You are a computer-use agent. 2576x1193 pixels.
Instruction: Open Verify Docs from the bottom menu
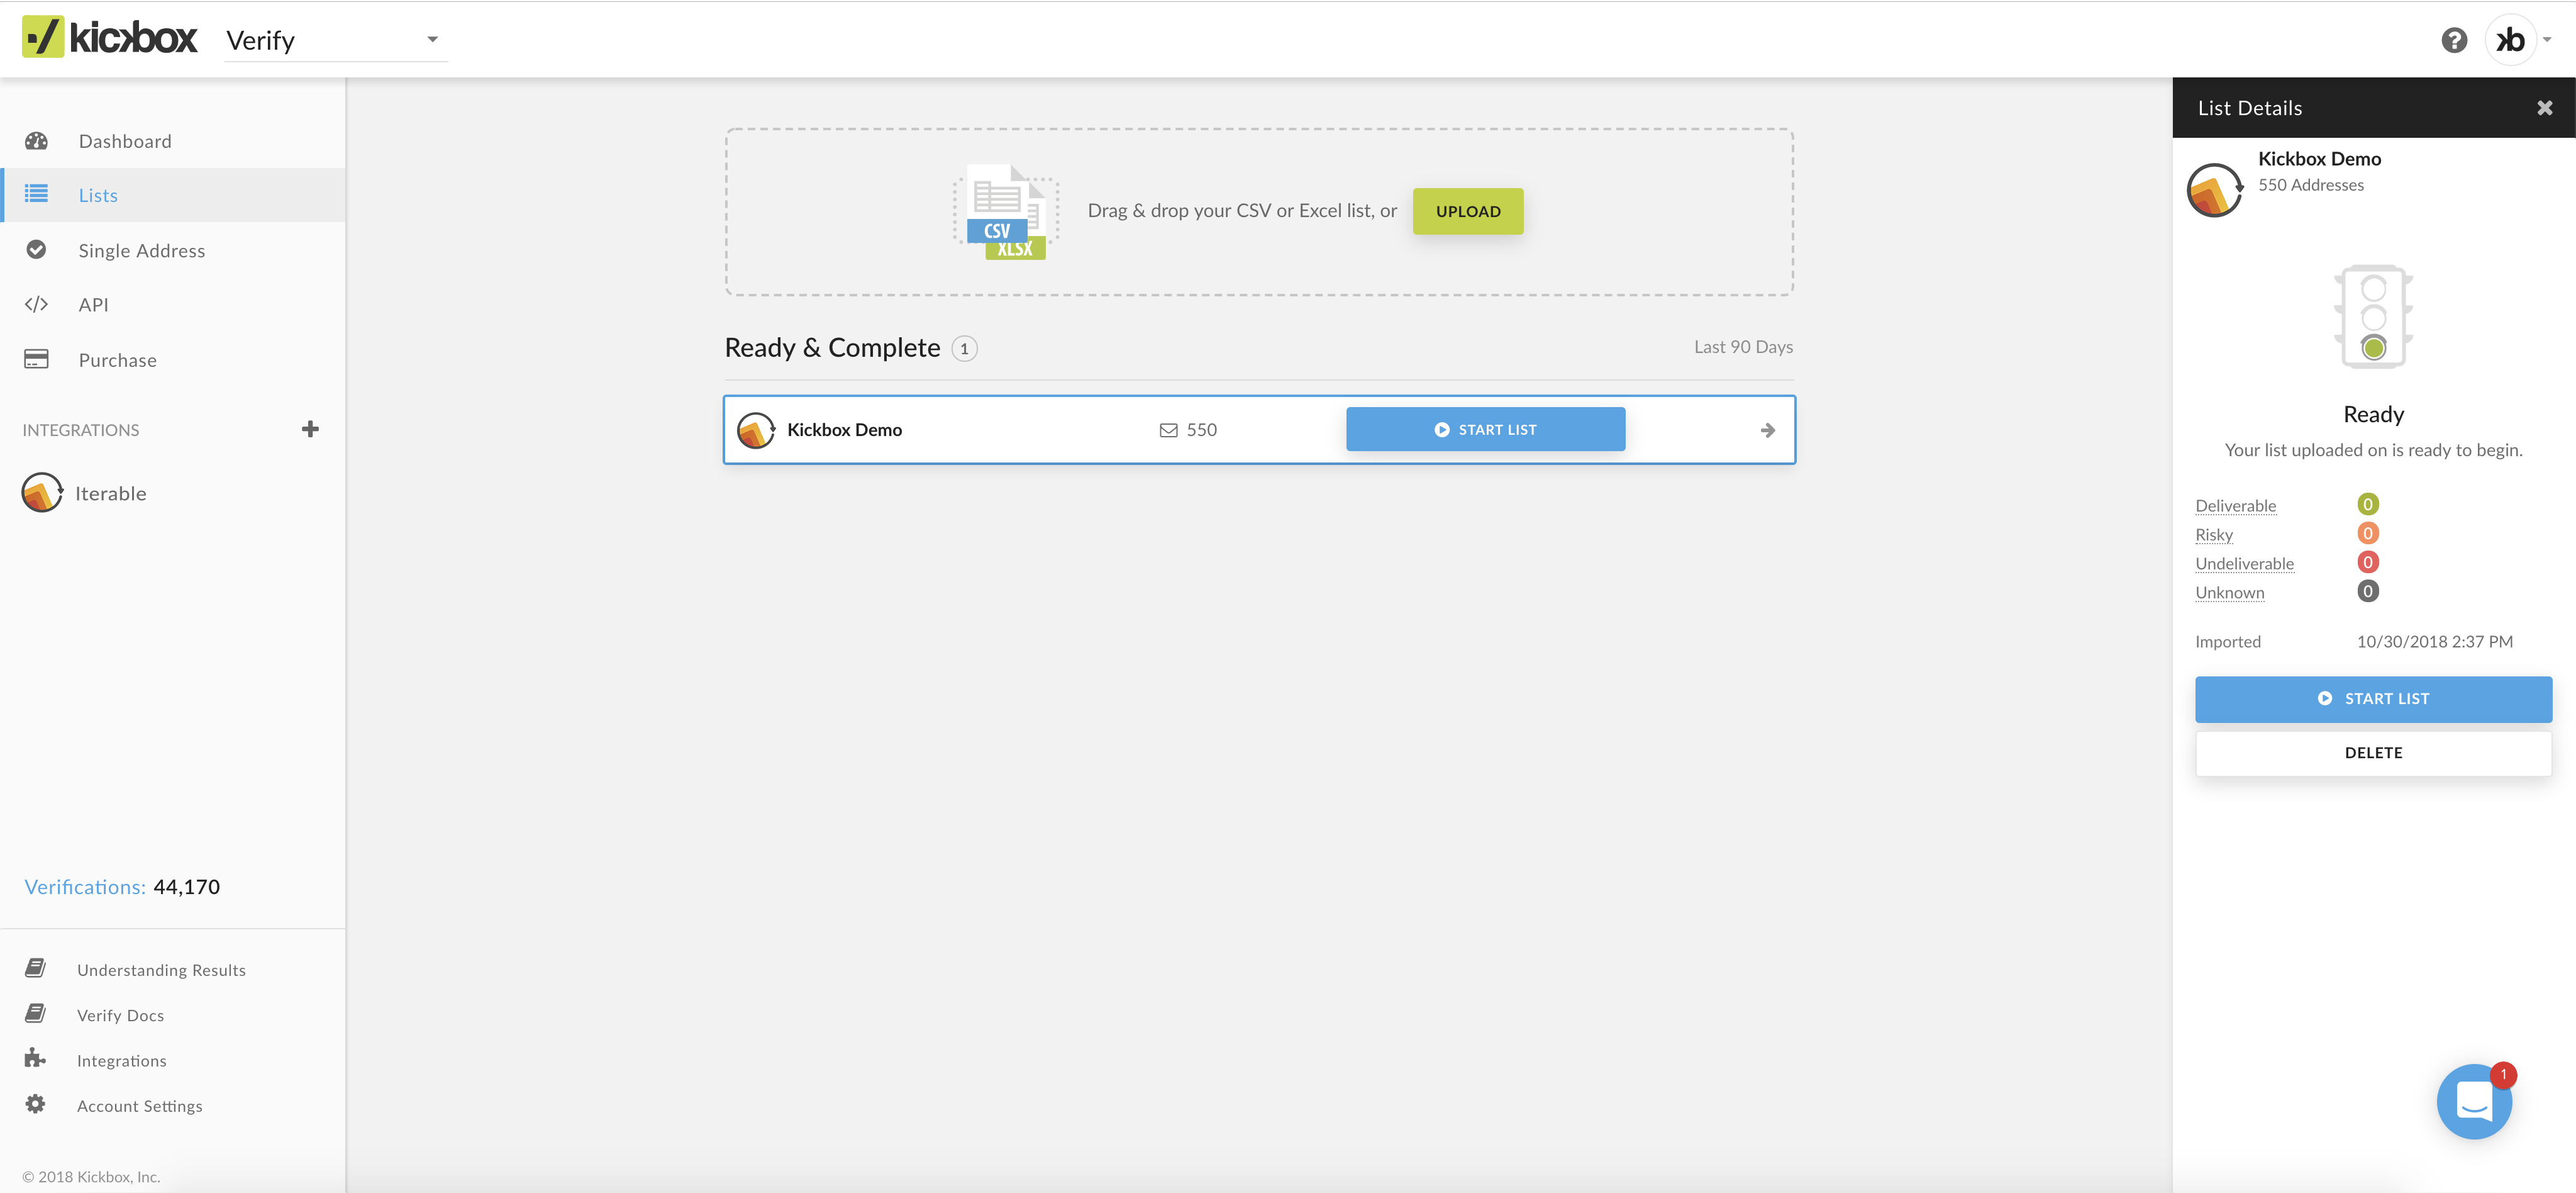coord(121,1014)
